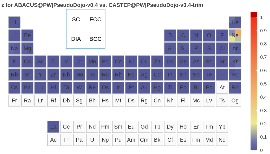This screenshot has width=270, height=154.
Task: Click the FCC quadrant in the legend
Action: pyautogui.click(x=95, y=19)
